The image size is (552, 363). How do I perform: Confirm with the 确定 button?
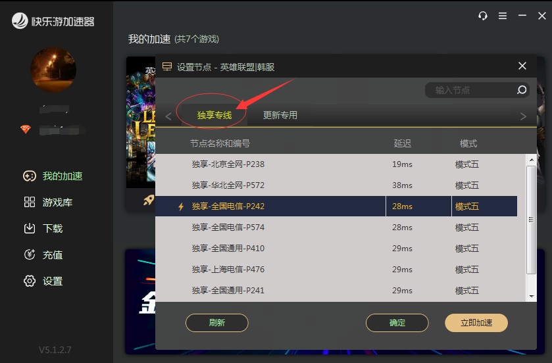(x=397, y=323)
